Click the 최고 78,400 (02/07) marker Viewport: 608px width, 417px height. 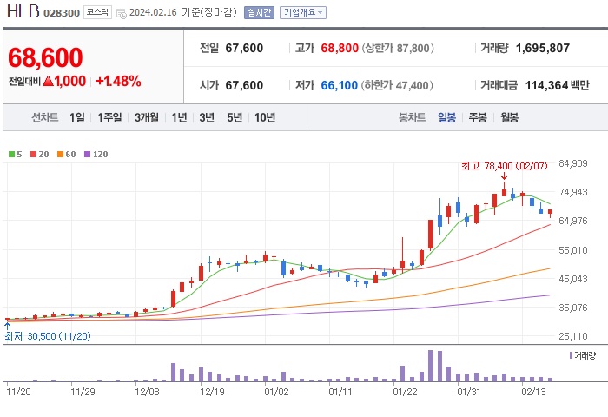pyautogui.click(x=504, y=166)
